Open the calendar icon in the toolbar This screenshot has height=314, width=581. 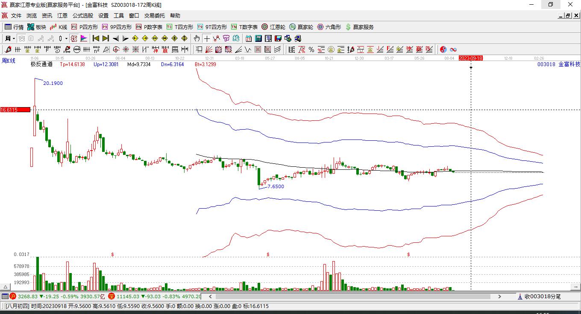(249, 38)
